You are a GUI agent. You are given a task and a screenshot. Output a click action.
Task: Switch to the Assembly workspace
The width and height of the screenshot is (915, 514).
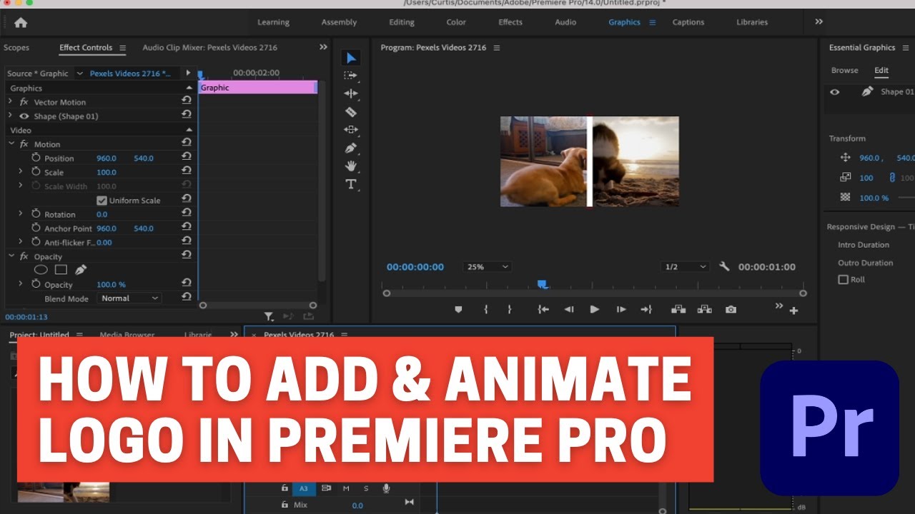[339, 22]
